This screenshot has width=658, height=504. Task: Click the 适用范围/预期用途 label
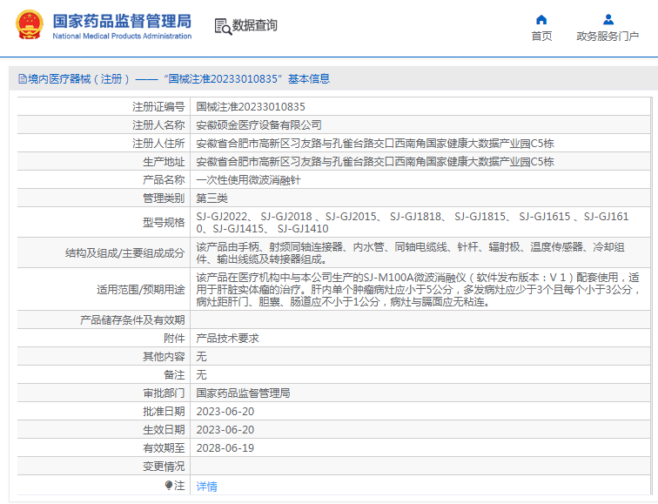point(141,290)
